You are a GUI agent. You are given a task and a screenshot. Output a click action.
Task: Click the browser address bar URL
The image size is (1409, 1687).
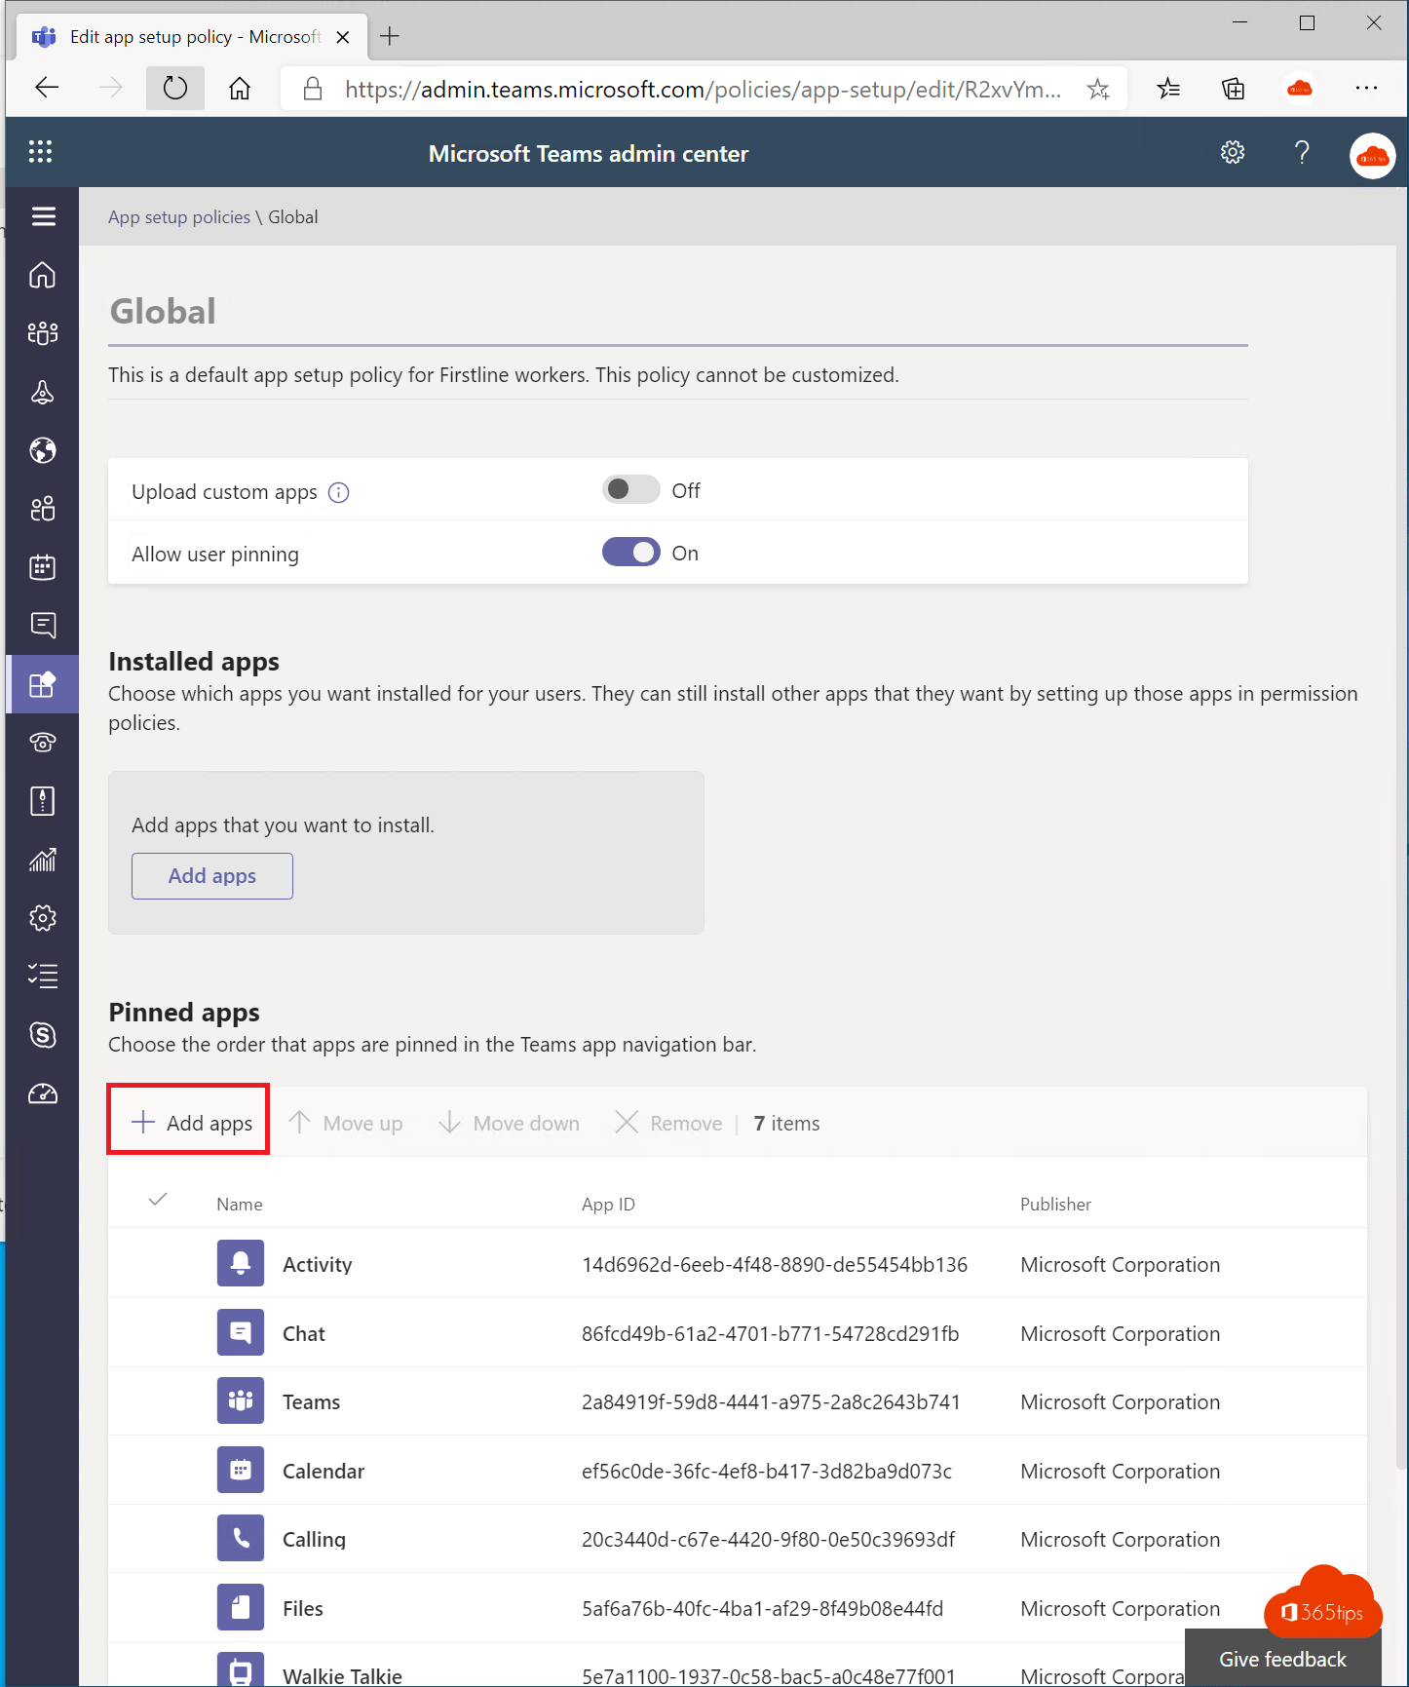coord(704,90)
